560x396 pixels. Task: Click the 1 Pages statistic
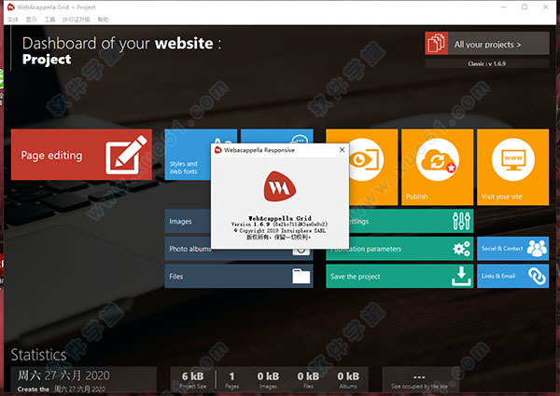pos(231,380)
